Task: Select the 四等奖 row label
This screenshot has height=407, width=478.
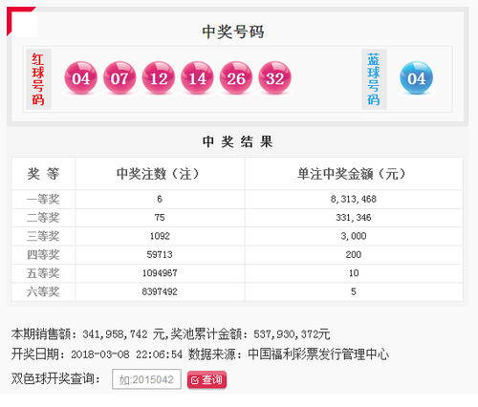Action: tap(43, 255)
